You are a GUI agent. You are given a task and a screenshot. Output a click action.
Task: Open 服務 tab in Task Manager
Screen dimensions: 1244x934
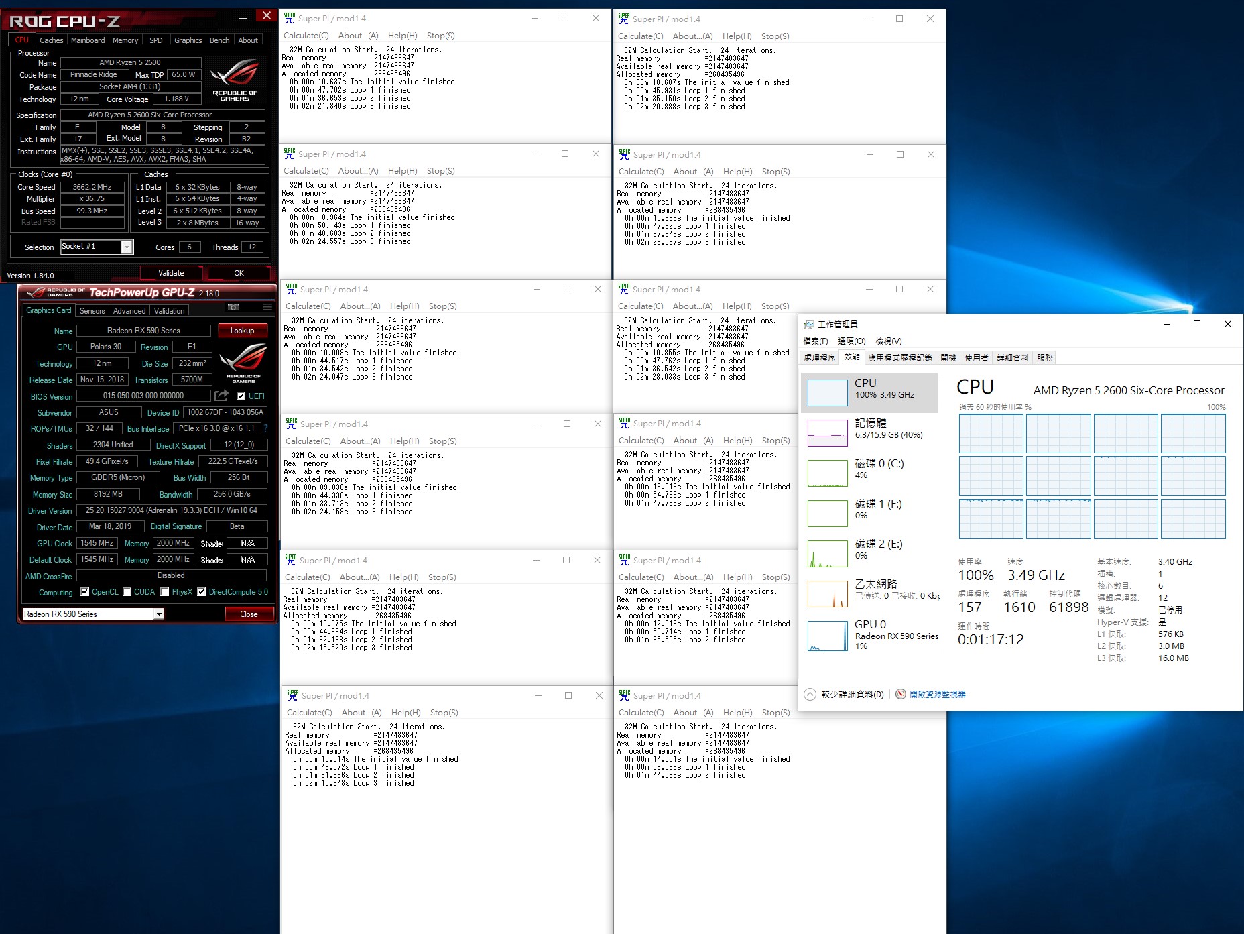click(1044, 358)
